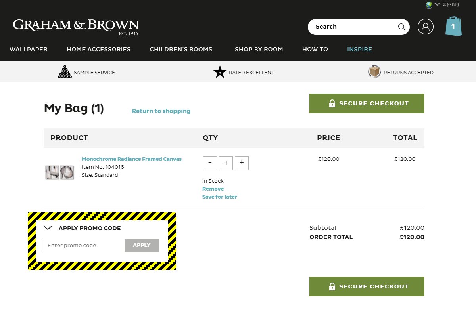Click the My Bag (1) heading
Image resolution: width=476 pixels, height=317 pixels.
point(74,108)
